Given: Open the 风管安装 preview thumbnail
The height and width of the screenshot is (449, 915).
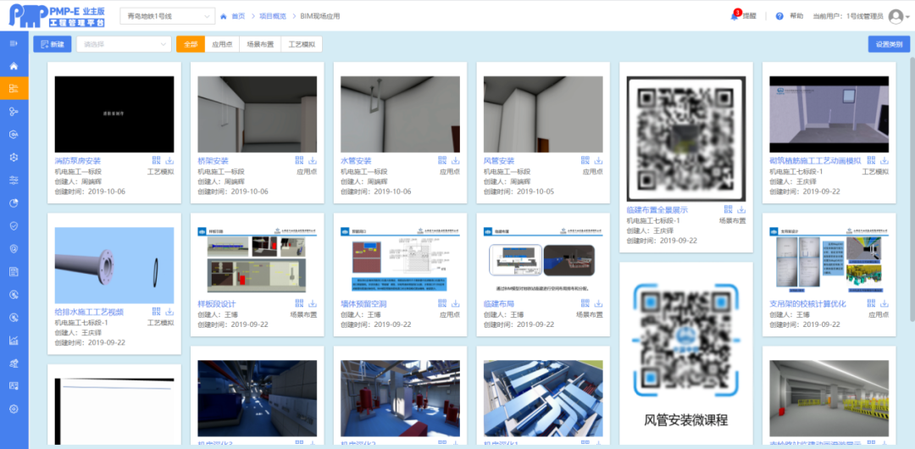Looking at the screenshot, I should point(543,114).
